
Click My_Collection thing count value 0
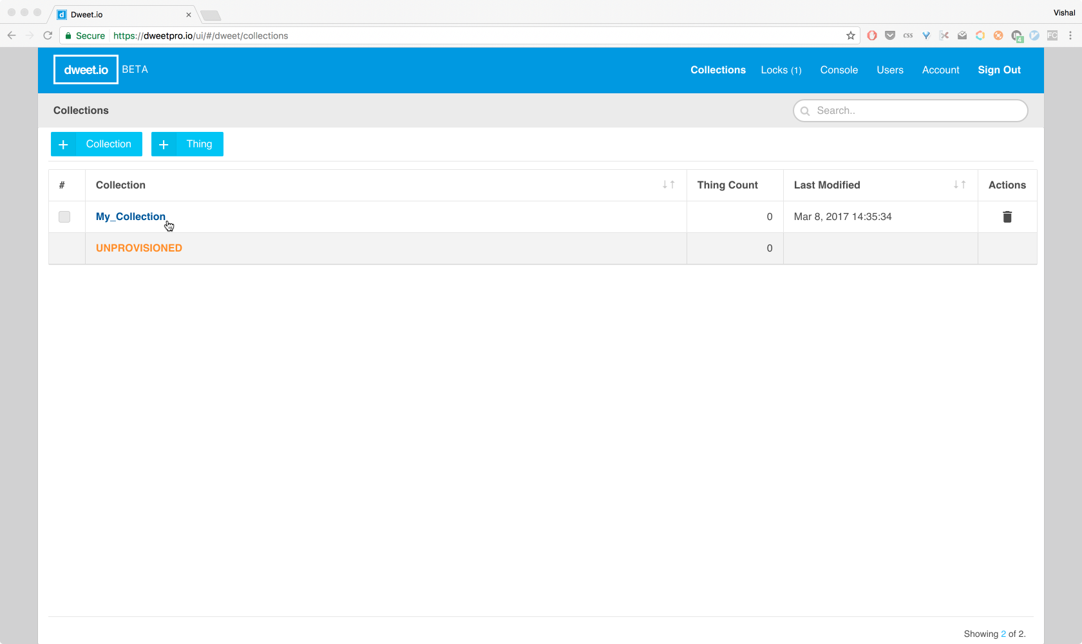[770, 217]
